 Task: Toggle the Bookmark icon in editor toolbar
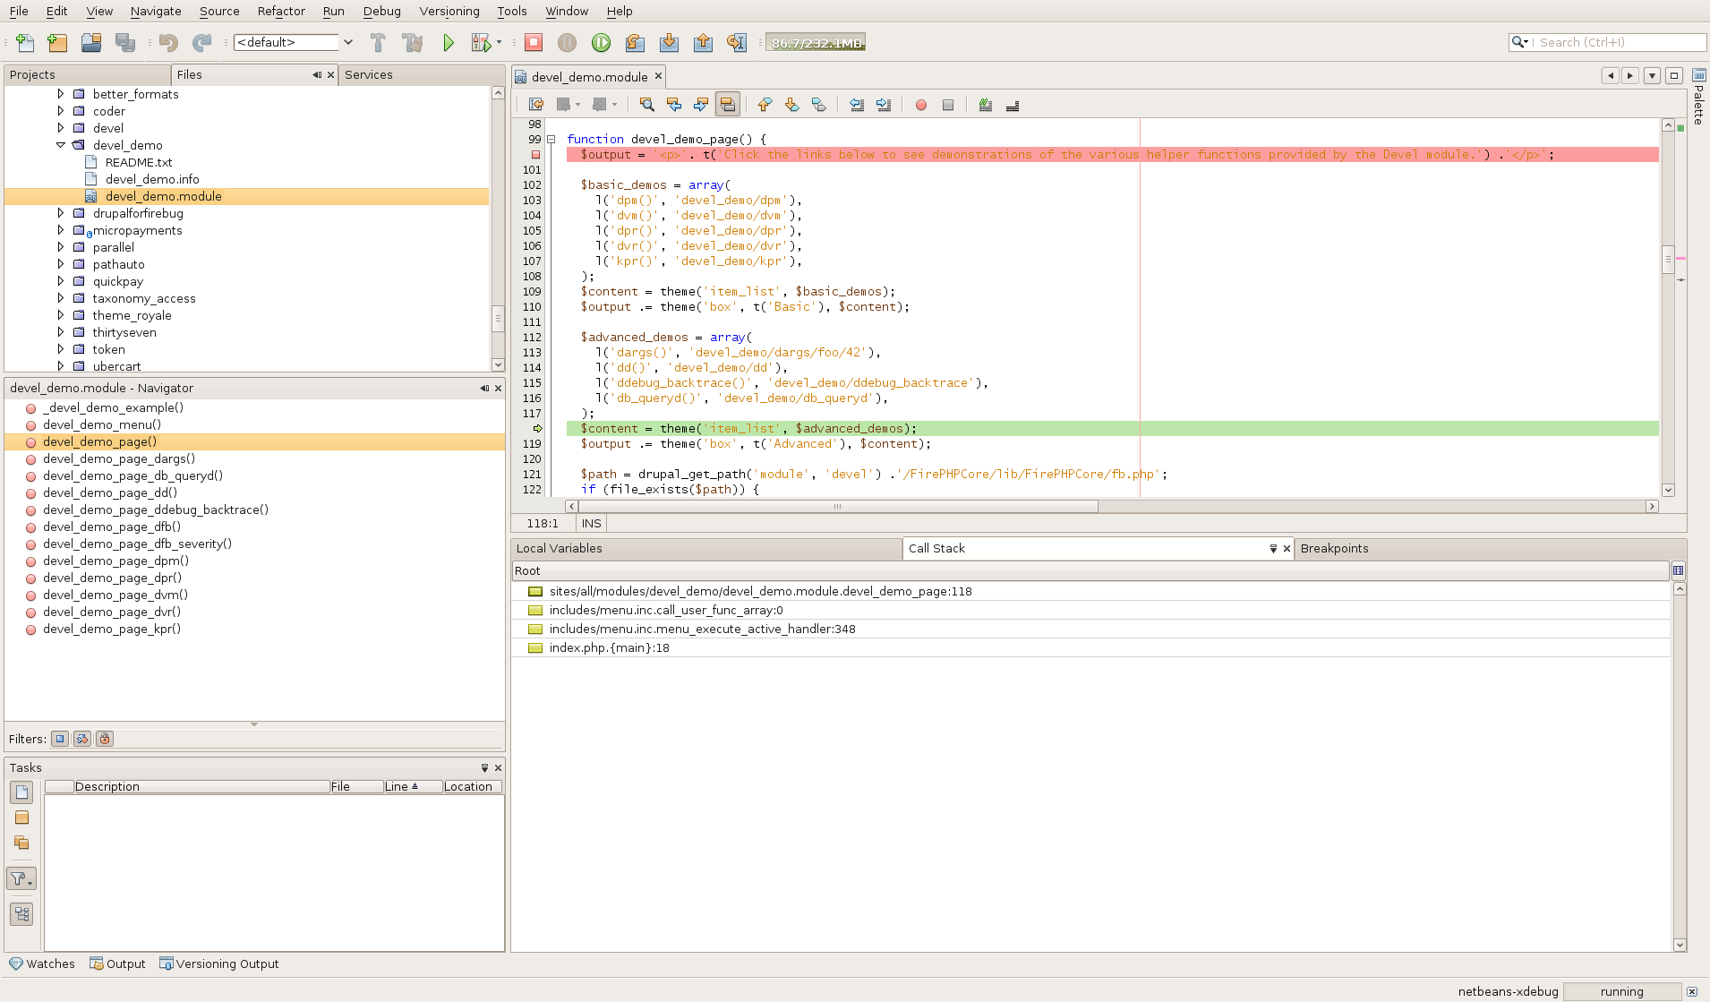click(x=818, y=105)
